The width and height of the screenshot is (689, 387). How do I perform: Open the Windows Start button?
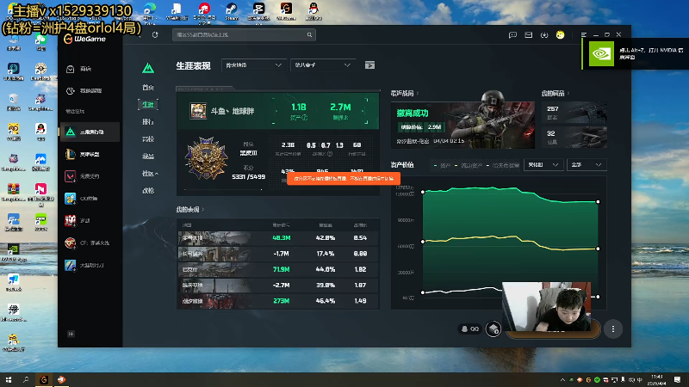point(9,379)
